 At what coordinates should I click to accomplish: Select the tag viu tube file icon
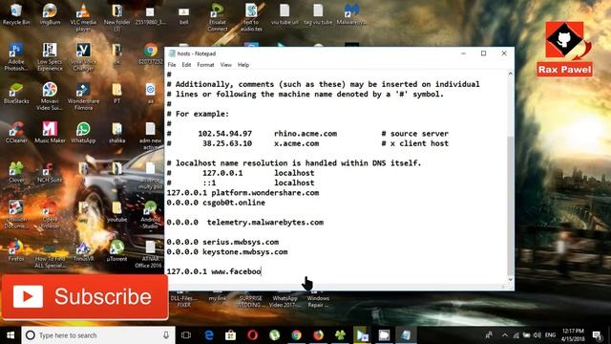318,14
